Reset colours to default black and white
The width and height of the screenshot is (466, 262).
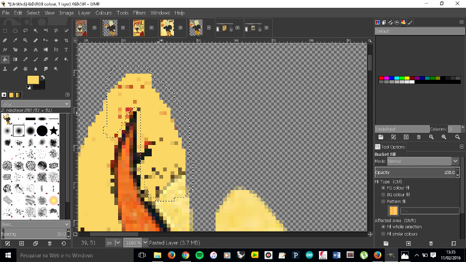pyautogui.click(x=28, y=88)
